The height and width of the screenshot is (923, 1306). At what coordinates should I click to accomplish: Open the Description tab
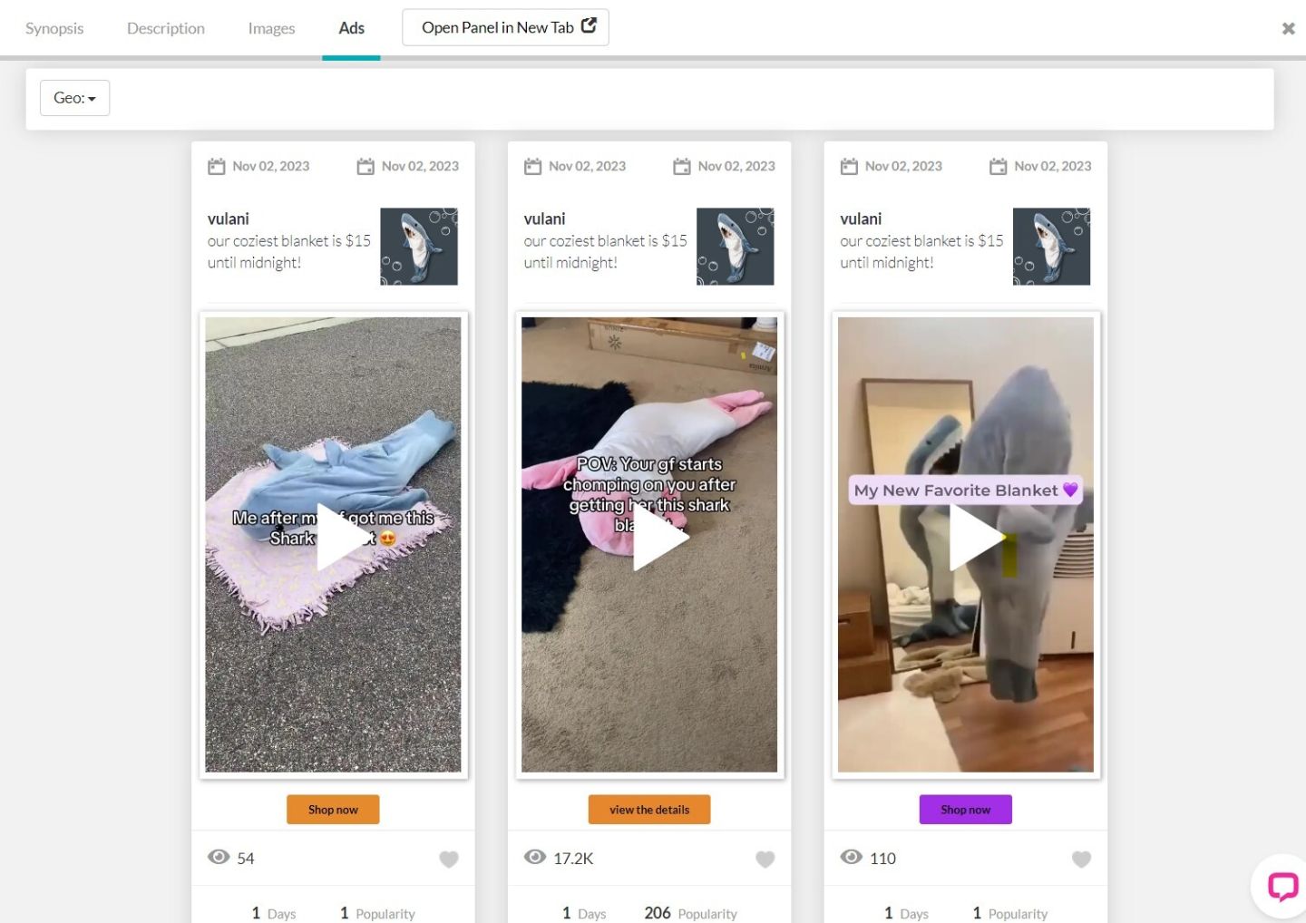(166, 28)
